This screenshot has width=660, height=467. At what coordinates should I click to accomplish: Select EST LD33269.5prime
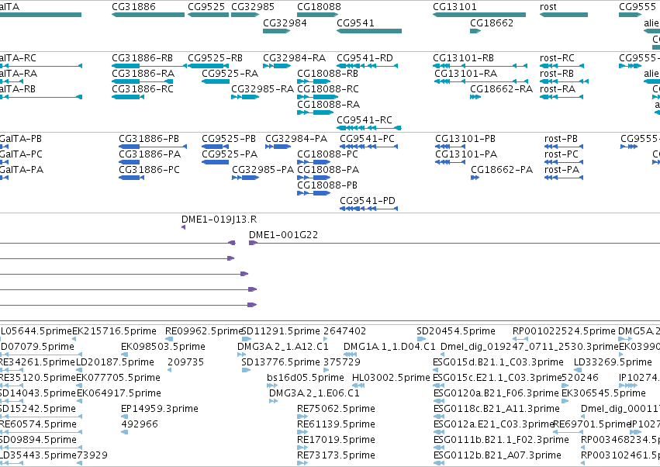pyautogui.click(x=579, y=370)
